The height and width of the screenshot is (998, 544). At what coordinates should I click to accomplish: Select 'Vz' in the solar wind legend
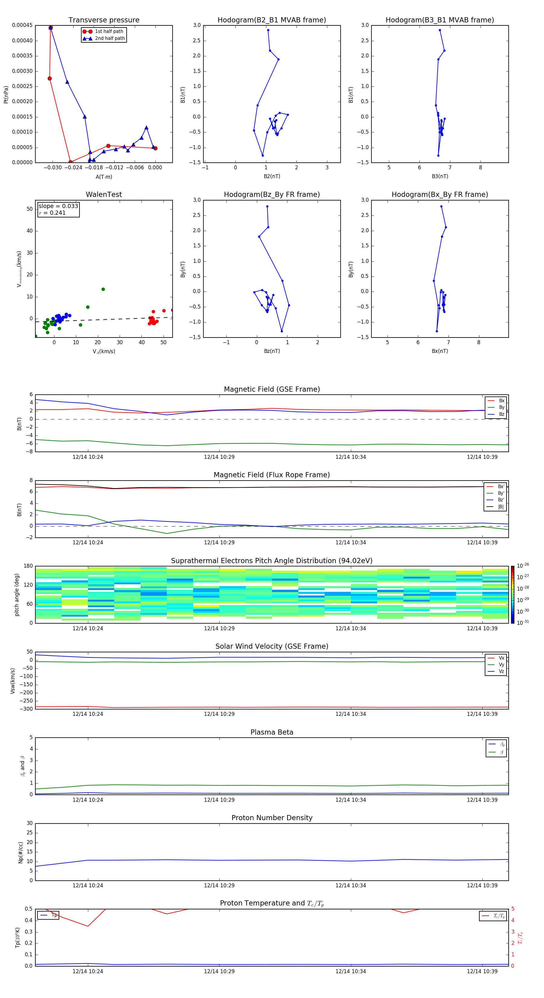pyautogui.click(x=496, y=671)
